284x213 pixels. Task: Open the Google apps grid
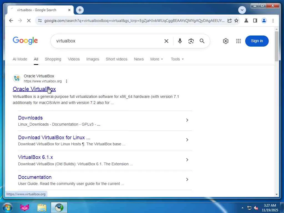pyautogui.click(x=238, y=41)
